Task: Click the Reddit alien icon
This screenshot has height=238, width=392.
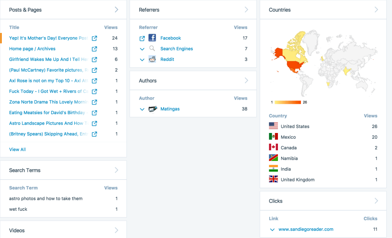Action: (152, 59)
